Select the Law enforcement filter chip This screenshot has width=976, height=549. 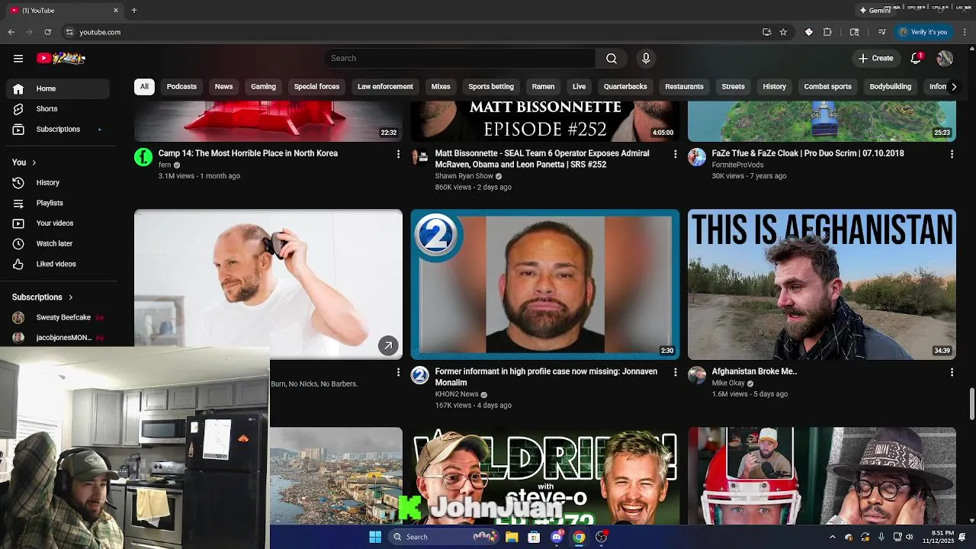pos(385,87)
